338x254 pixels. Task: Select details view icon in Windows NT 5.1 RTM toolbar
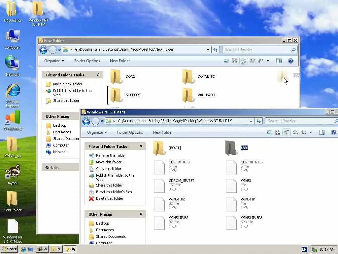304,132
